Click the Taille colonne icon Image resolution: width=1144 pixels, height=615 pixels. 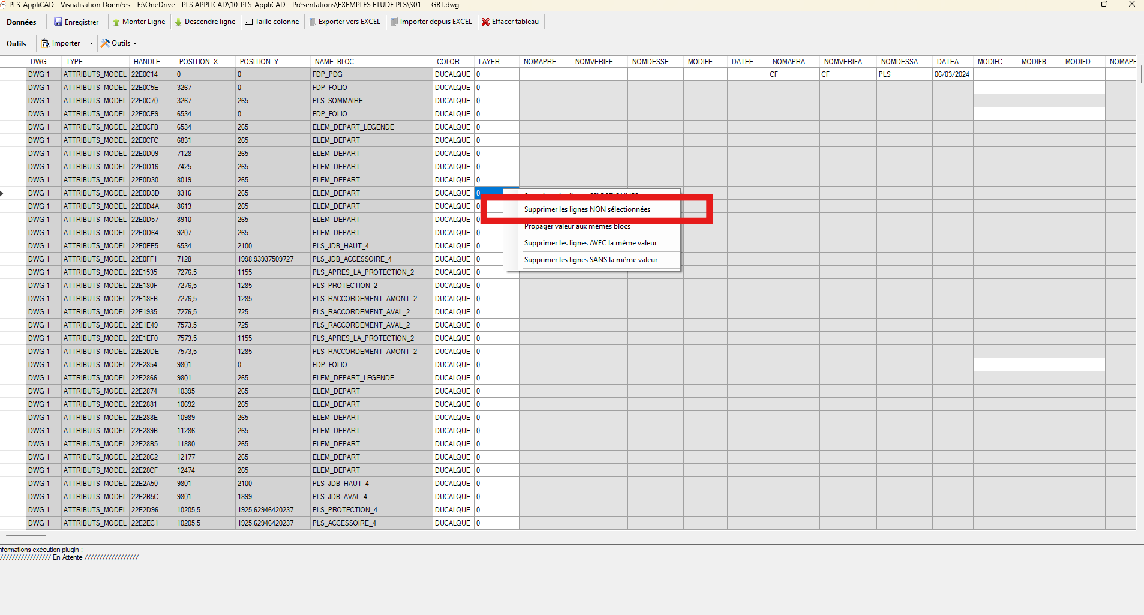tap(248, 22)
